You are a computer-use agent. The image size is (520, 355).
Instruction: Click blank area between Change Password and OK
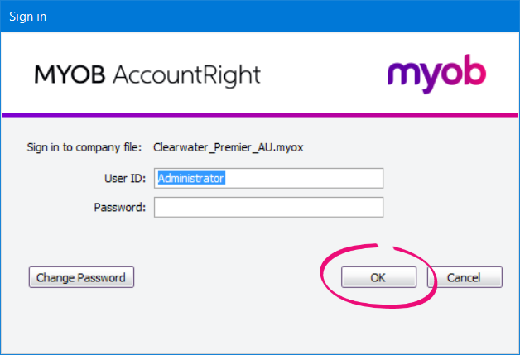point(224,278)
